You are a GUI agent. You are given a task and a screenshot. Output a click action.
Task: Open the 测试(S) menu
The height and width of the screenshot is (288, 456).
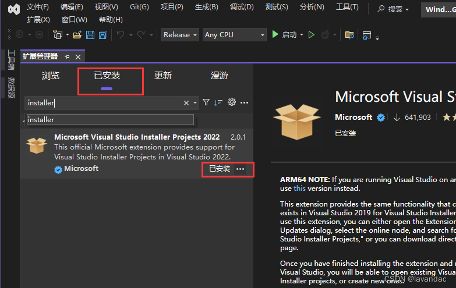[277, 7]
